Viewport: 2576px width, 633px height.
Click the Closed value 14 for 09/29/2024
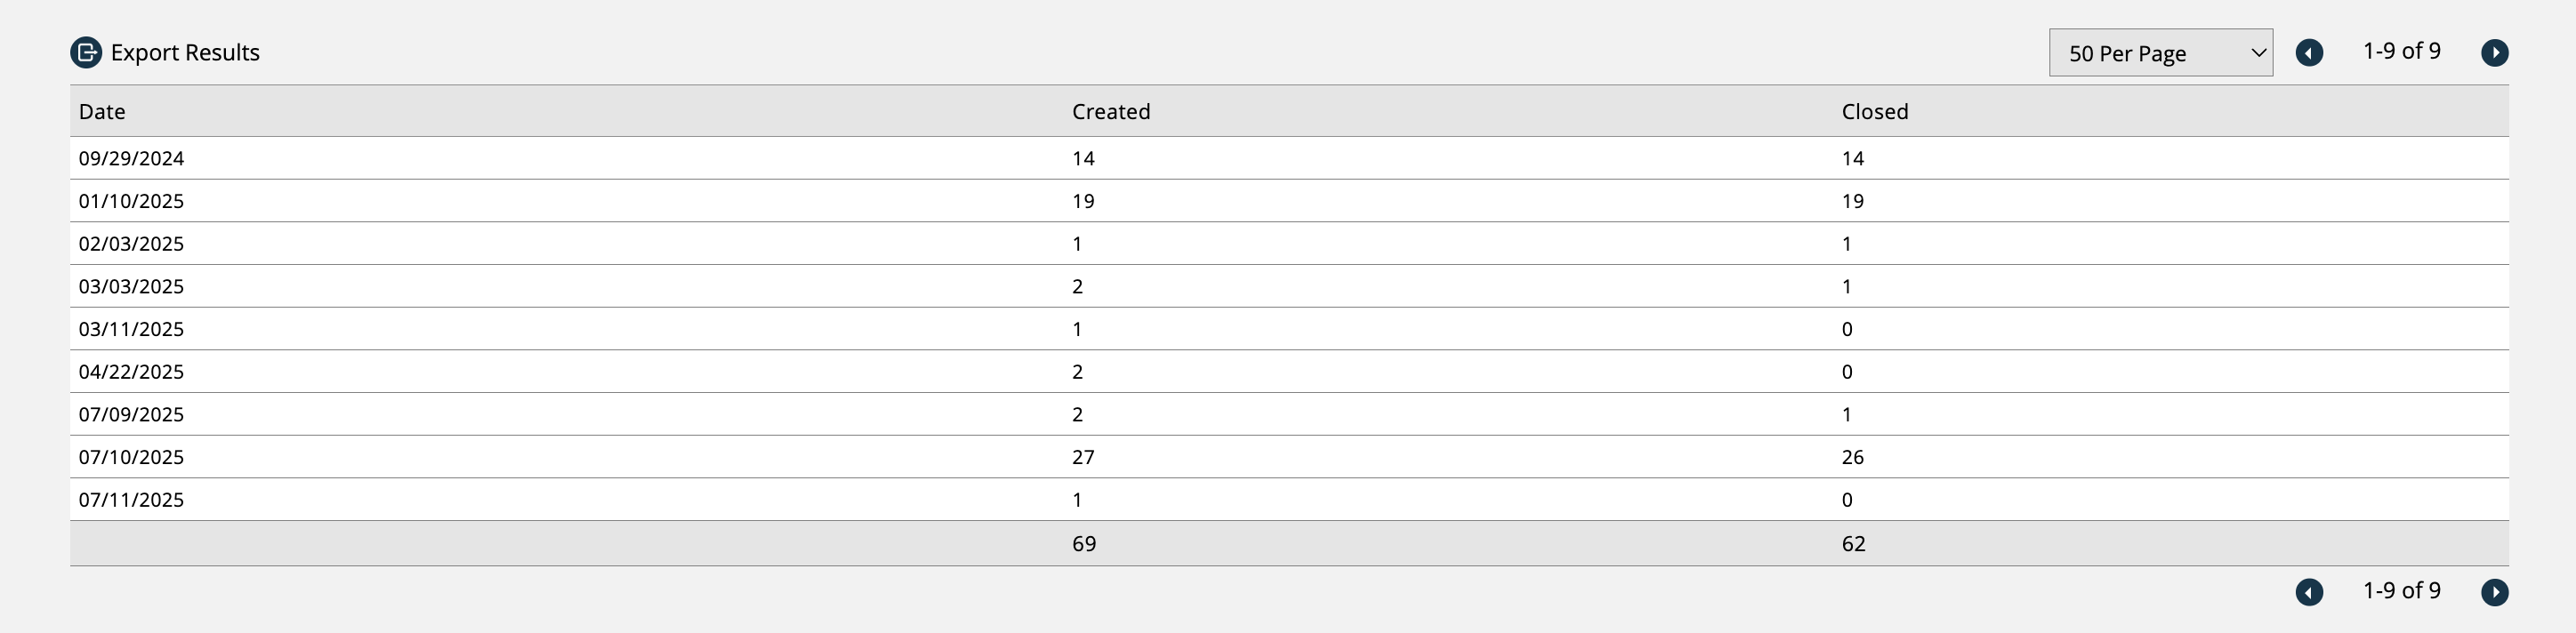click(x=1853, y=158)
